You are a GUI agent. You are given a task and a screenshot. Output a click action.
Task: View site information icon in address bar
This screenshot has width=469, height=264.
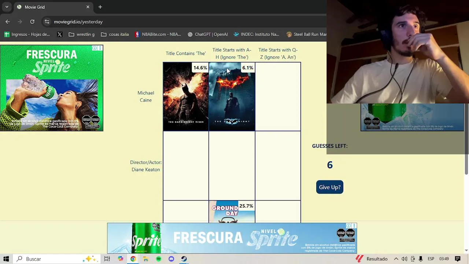(47, 22)
